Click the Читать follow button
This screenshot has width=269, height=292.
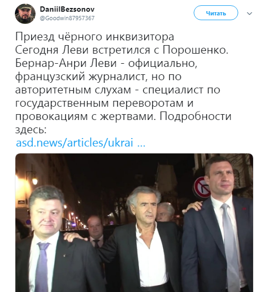(216, 13)
